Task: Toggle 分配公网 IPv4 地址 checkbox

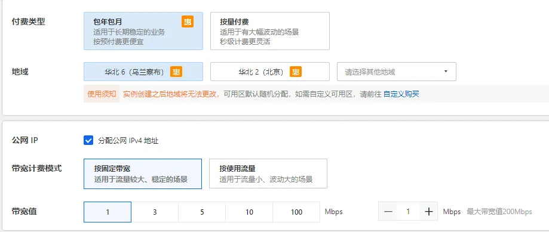Action: 88,141
